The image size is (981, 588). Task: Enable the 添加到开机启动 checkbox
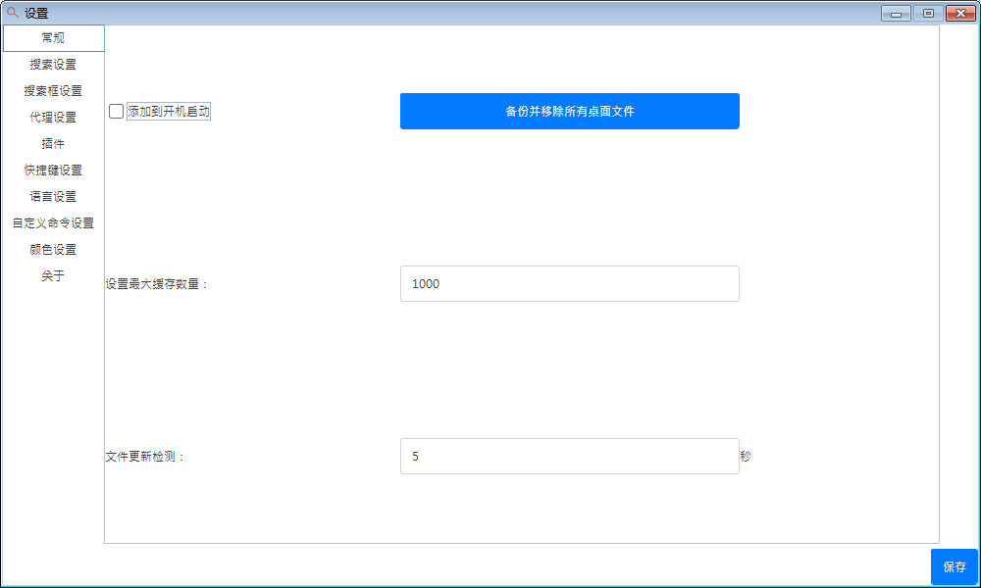116,112
